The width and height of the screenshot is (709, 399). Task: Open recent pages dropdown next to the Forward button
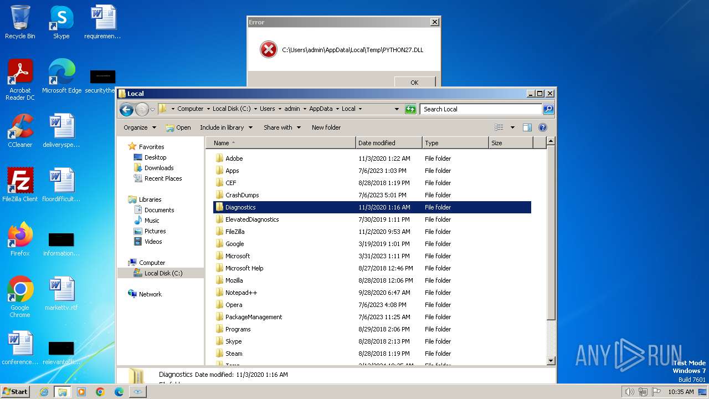point(152,109)
